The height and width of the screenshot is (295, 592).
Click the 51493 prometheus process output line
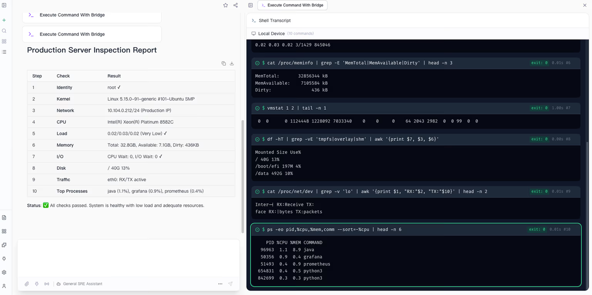[295, 264]
